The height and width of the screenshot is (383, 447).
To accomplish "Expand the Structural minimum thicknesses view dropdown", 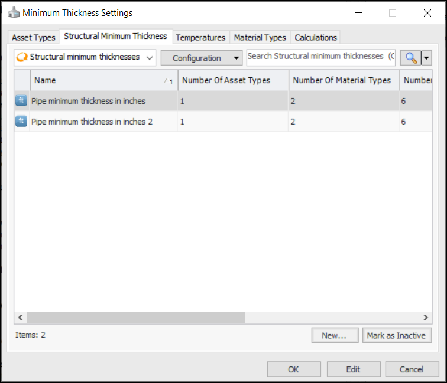I will pos(149,57).
